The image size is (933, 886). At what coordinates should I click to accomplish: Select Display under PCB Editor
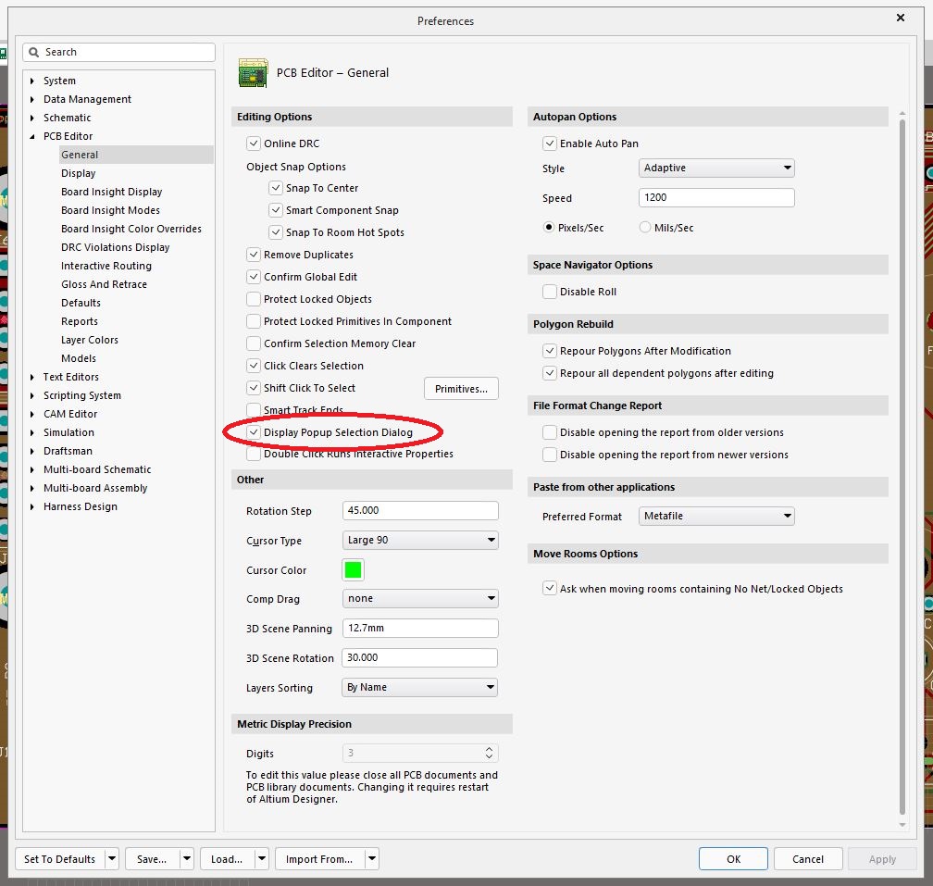point(79,173)
